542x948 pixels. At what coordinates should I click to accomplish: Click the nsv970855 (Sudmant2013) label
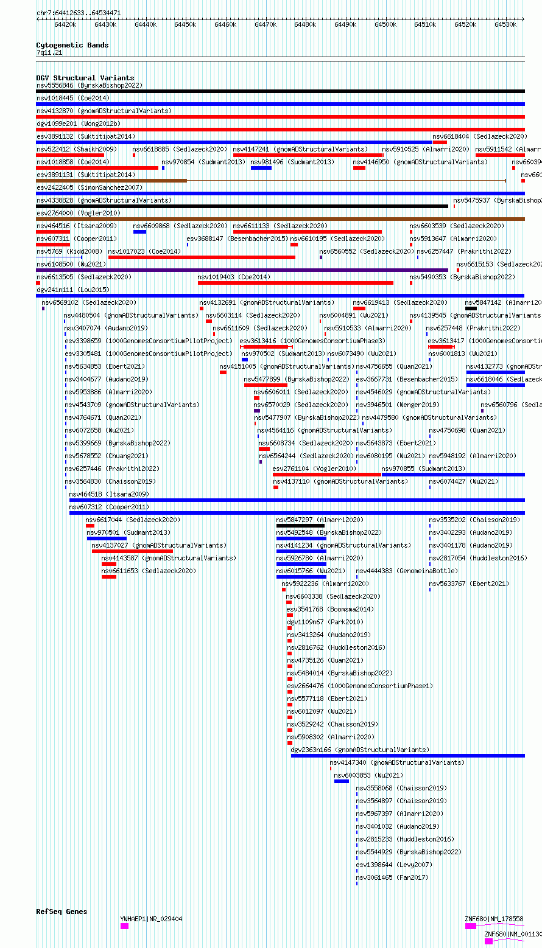(x=423, y=469)
